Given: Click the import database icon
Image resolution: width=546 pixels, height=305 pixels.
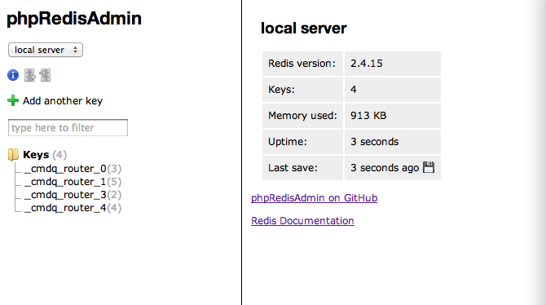Looking at the screenshot, I should point(45,75).
